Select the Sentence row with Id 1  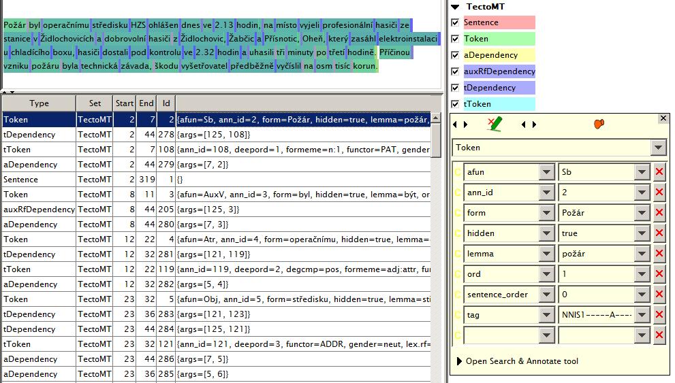(x=216, y=179)
